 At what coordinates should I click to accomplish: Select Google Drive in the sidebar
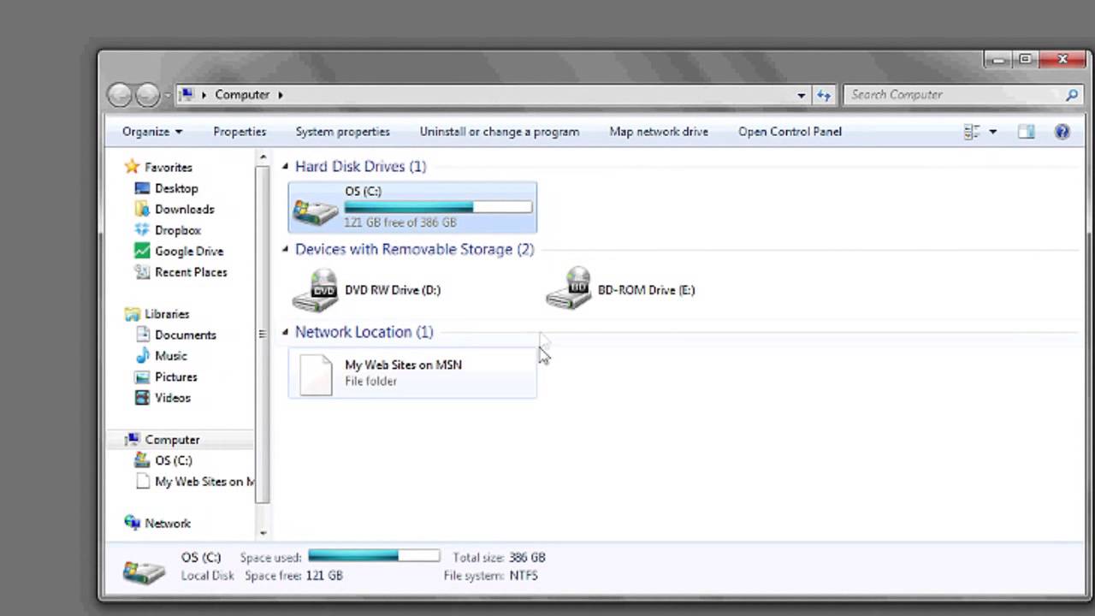click(x=189, y=251)
